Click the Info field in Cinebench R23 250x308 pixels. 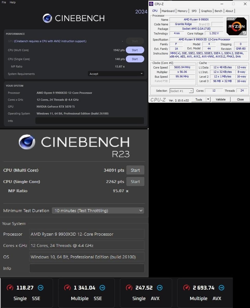click(x=87, y=268)
